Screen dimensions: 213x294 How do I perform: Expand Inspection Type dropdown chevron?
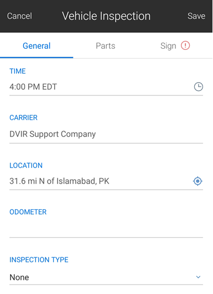coord(198,277)
